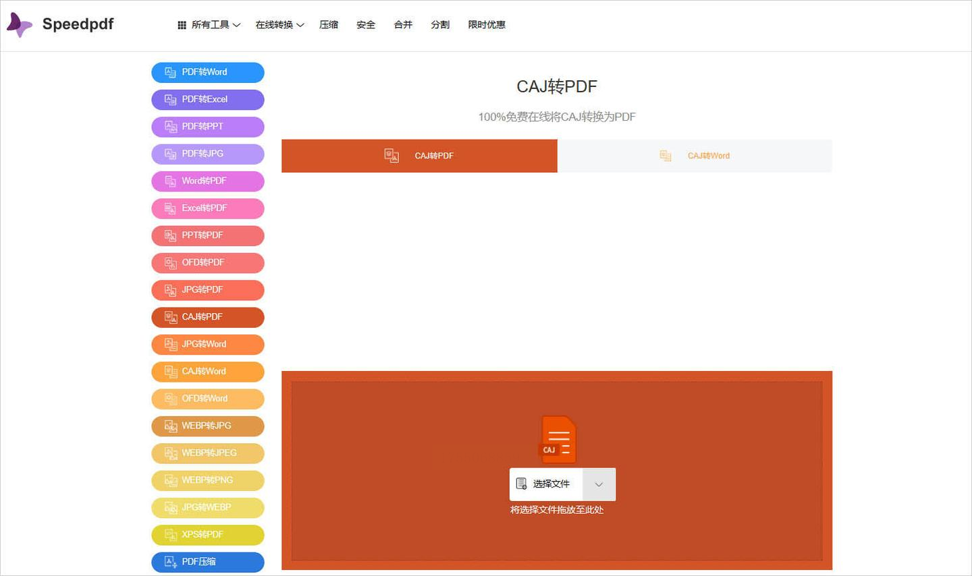972x576 pixels.
Task: Expand the 所有工具 menu chevron
Action: click(236, 25)
